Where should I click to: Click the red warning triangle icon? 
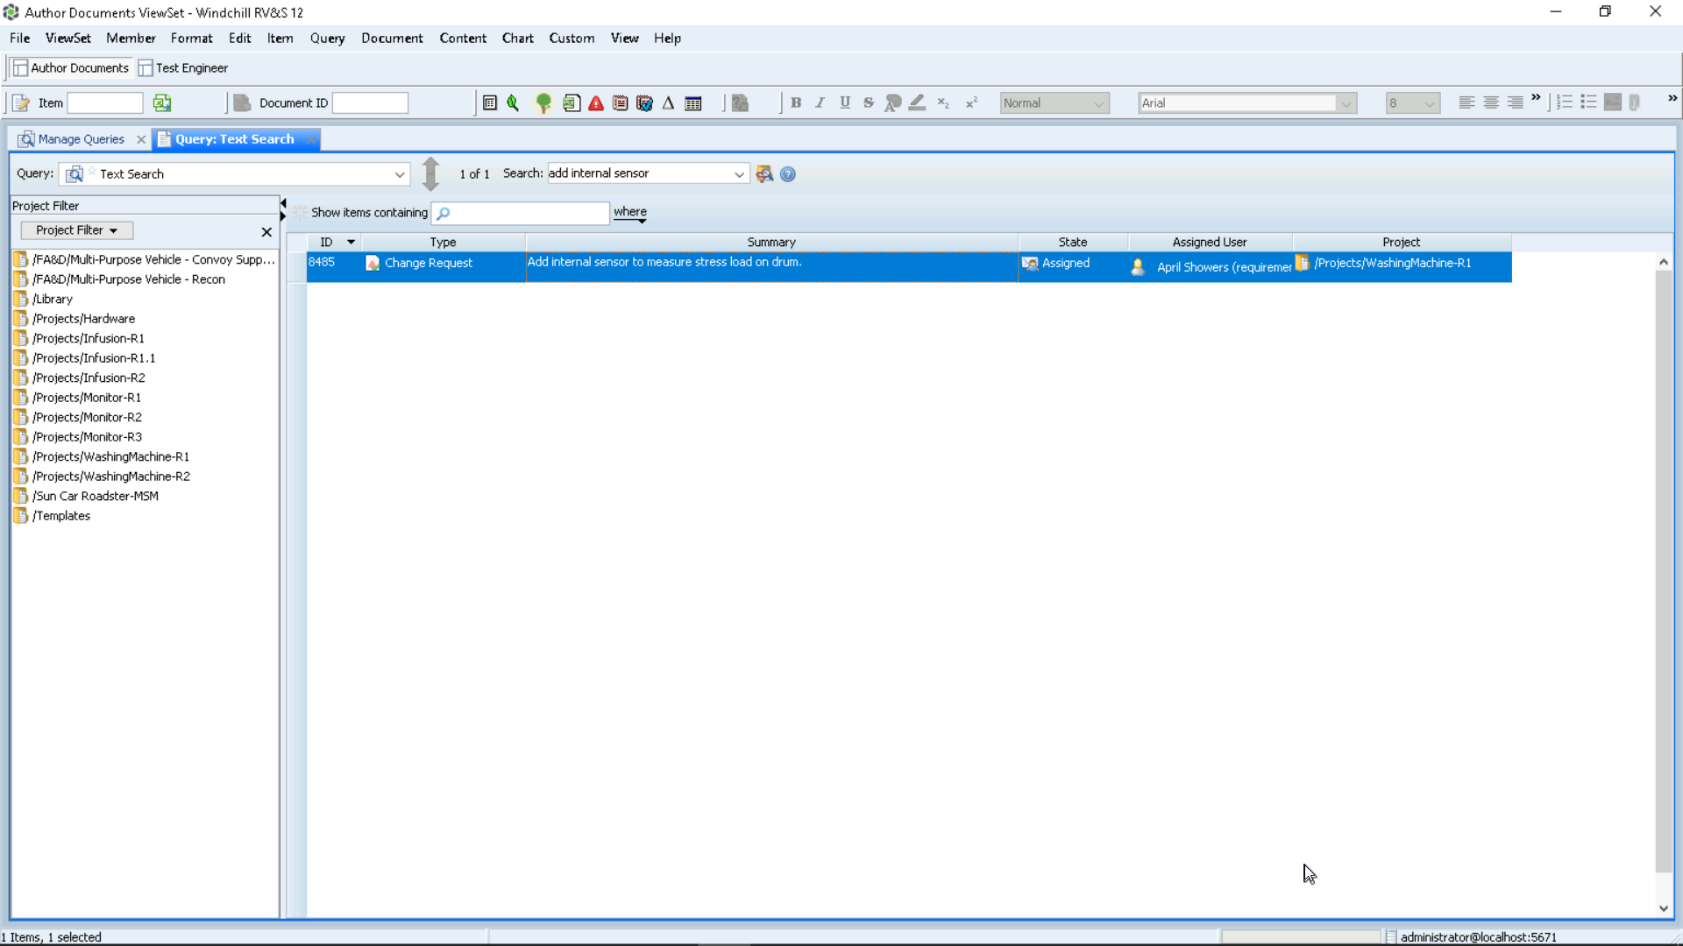pyautogui.click(x=596, y=103)
